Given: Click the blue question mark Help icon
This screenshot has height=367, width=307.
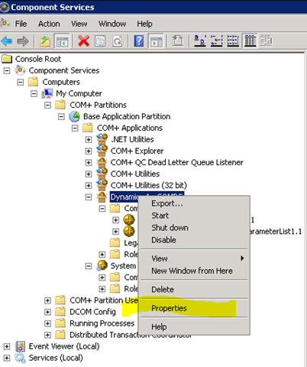Looking at the screenshot, I should coord(139,41).
